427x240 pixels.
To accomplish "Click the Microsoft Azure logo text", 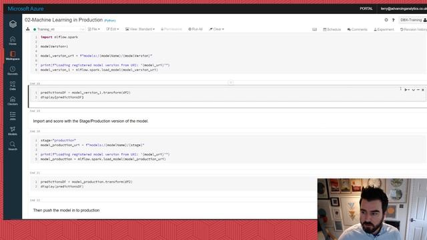I will coord(25,9).
